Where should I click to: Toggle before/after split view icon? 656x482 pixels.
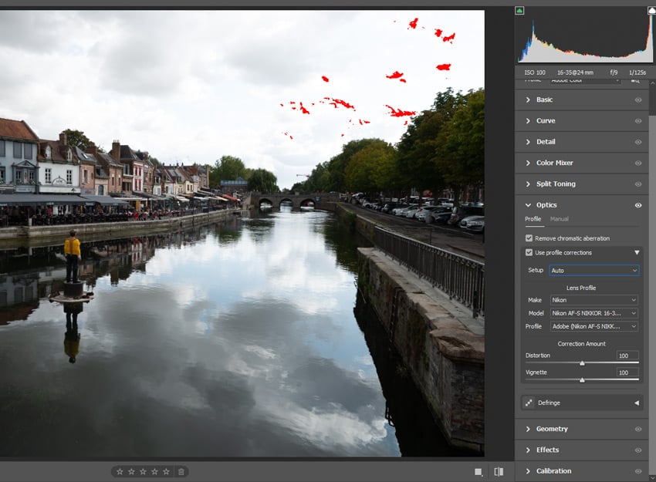click(x=499, y=471)
